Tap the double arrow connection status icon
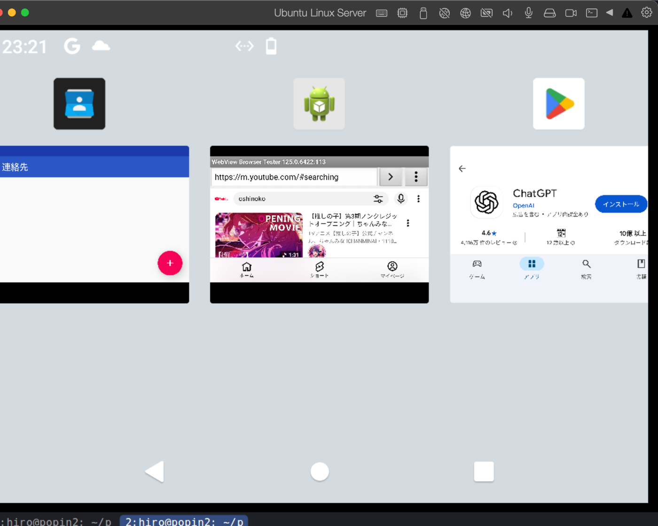This screenshot has width=658, height=526. [x=244, y=46]
